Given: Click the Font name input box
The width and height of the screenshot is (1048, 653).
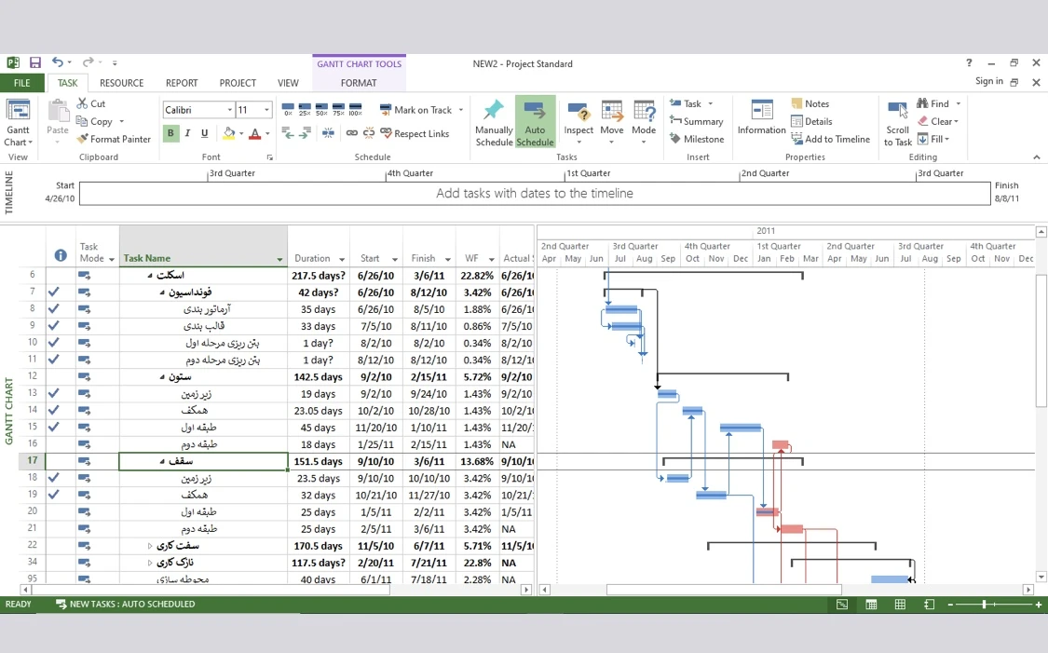Looking at the screenshot, I should click(194, 110).
